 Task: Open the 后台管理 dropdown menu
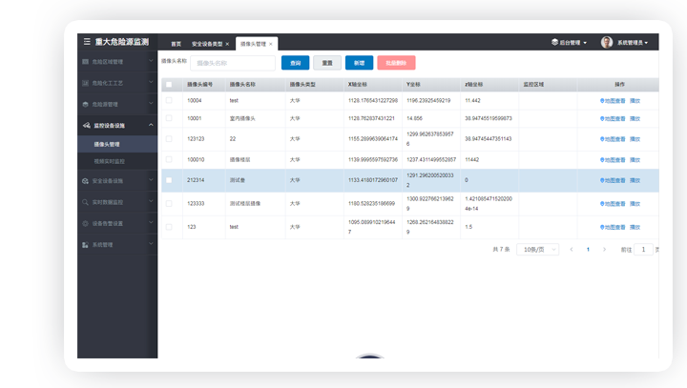(x=569, y=43)
